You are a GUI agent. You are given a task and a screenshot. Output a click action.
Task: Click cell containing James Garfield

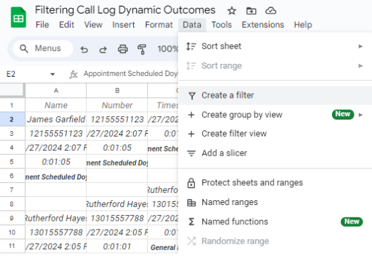[x=56, y=120]
